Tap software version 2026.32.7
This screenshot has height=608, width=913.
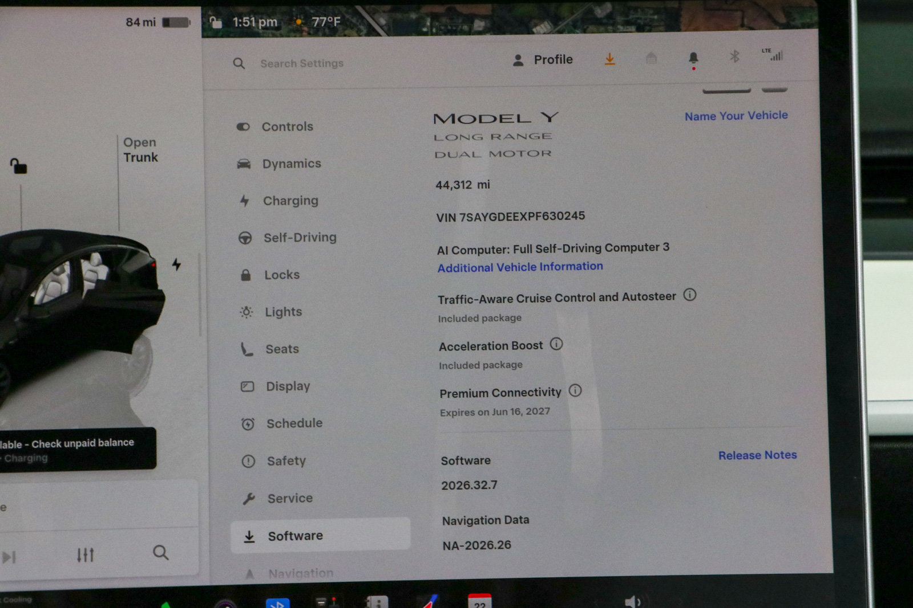[469, 485]
